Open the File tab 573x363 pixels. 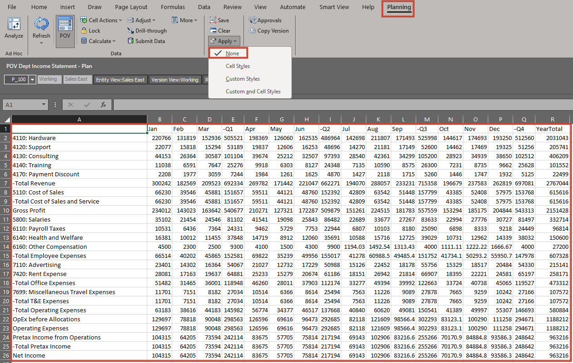click(12, 7)
